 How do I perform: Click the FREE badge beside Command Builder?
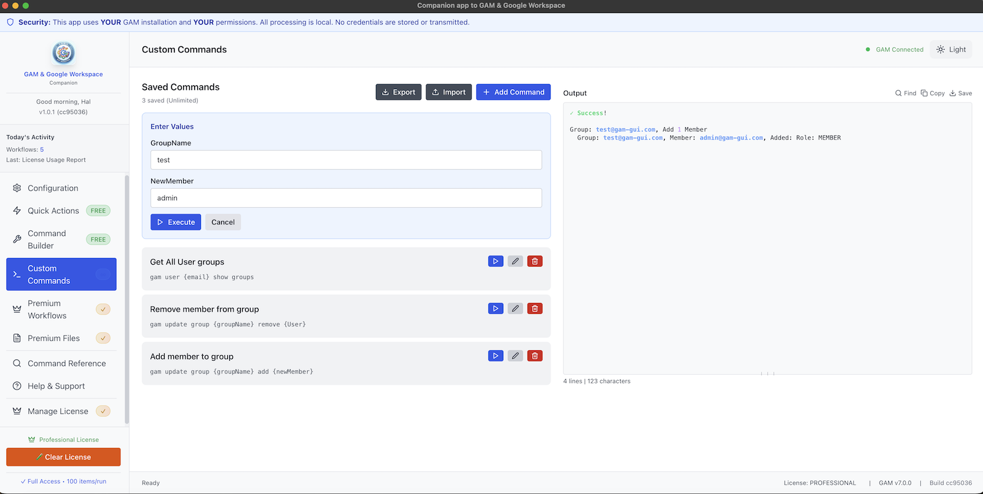(98, 240)
